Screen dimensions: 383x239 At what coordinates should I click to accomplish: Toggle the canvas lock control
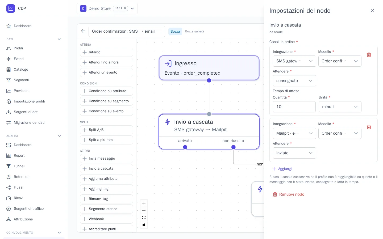(144, 225)
